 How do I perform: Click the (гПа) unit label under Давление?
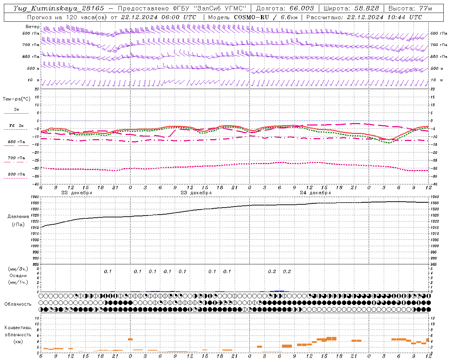point(18,225)
